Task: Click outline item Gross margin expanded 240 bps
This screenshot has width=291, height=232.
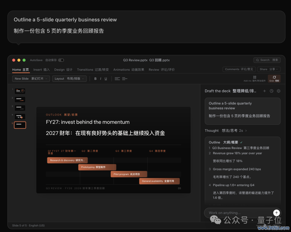Action: click(x=237, y=169)
